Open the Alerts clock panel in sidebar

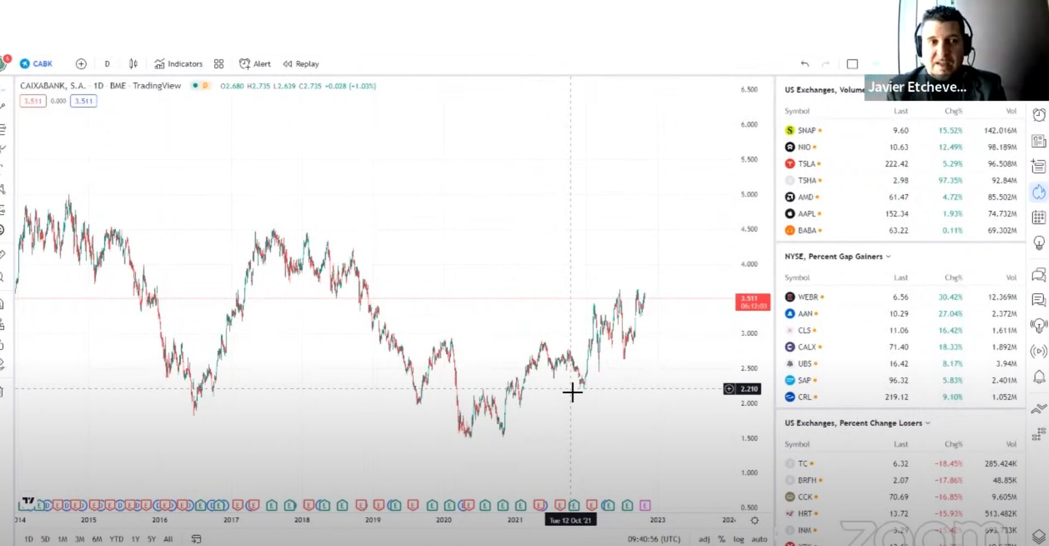[x=1039, y=115]
